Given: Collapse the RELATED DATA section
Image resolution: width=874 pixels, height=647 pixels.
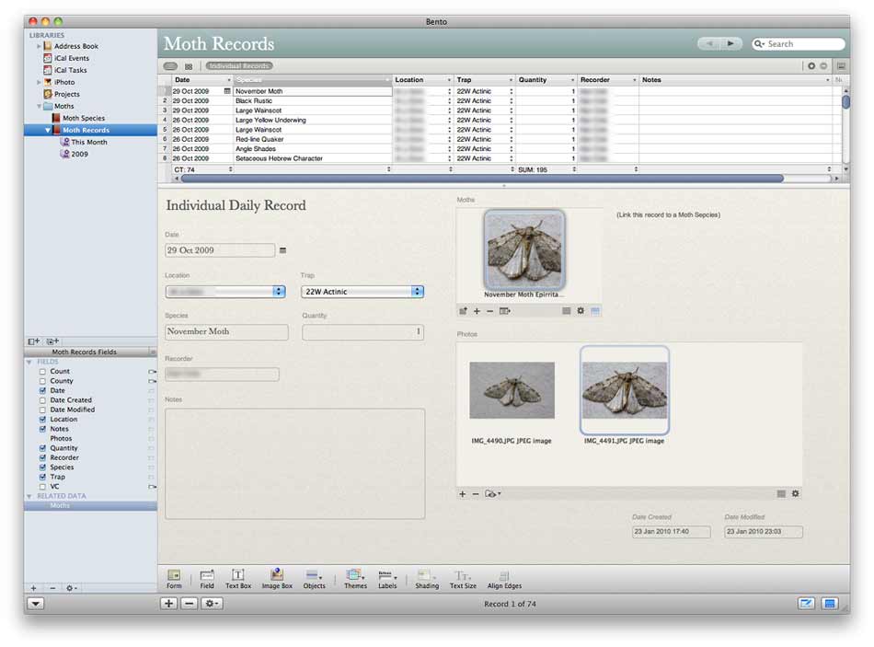Looking at the screenshot, I should [29, 496].
